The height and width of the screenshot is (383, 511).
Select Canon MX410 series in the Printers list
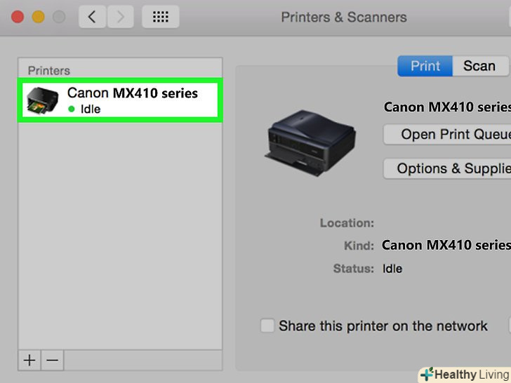132,93
